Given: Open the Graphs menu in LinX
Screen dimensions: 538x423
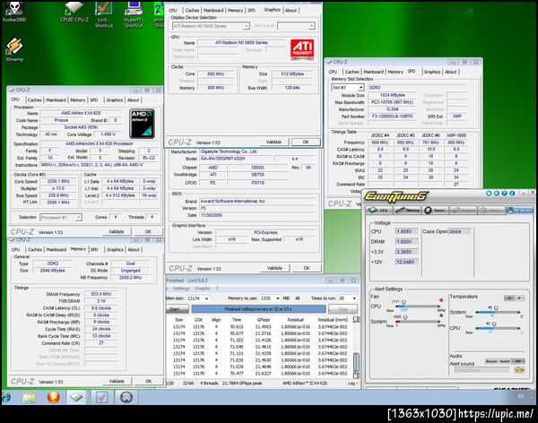Looking at the screenshot, I should click(x=202, y=289).
